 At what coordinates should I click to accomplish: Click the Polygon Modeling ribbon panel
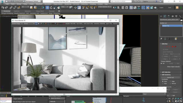click(7, 13)
